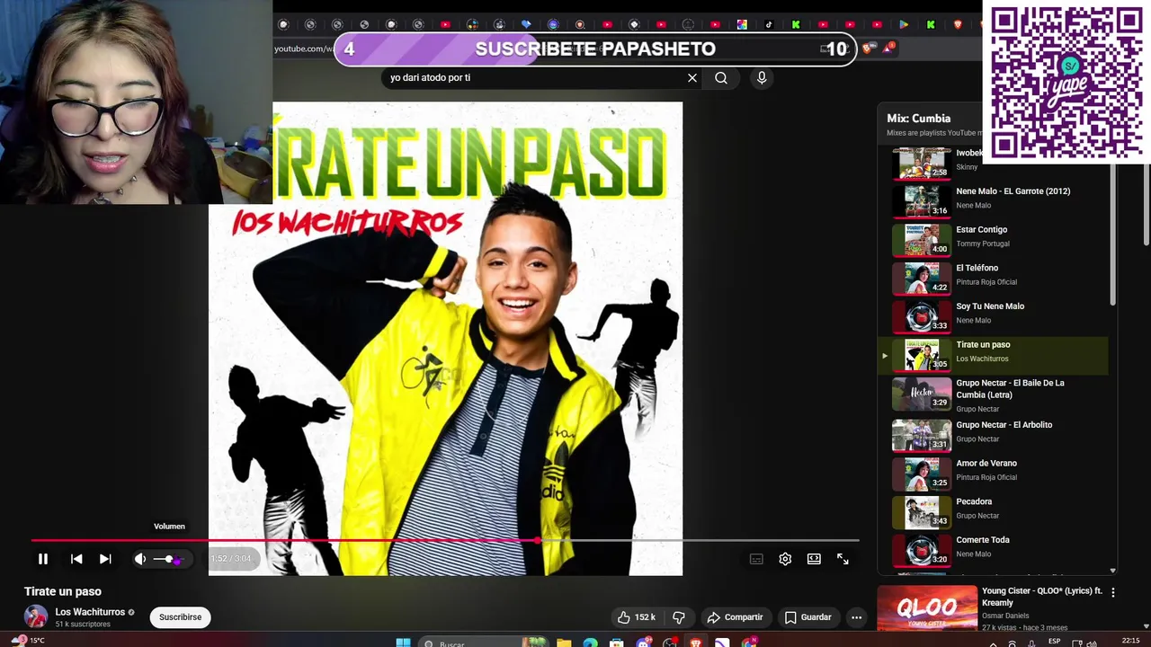Dislike the video

(679, 617)
